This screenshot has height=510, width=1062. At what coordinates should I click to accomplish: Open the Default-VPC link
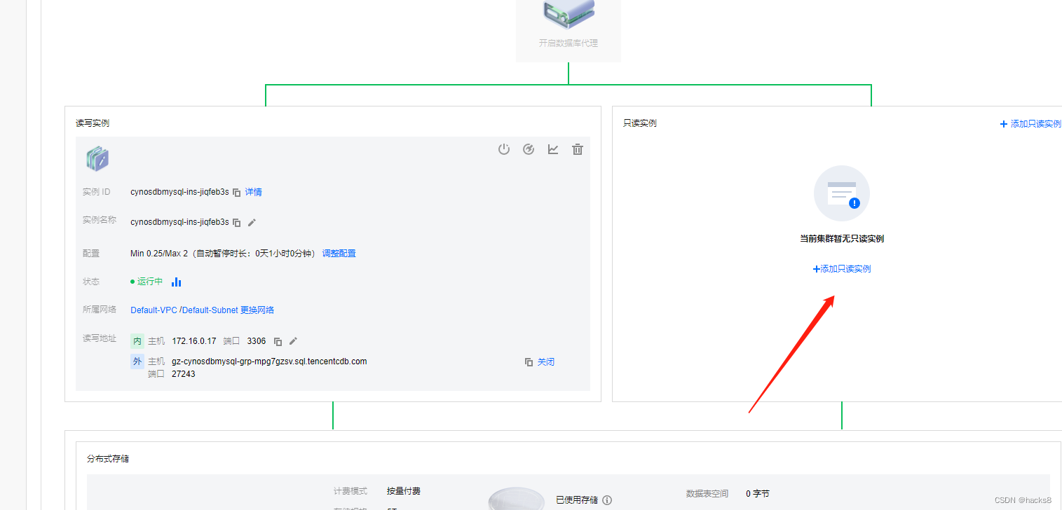[154, 310]
